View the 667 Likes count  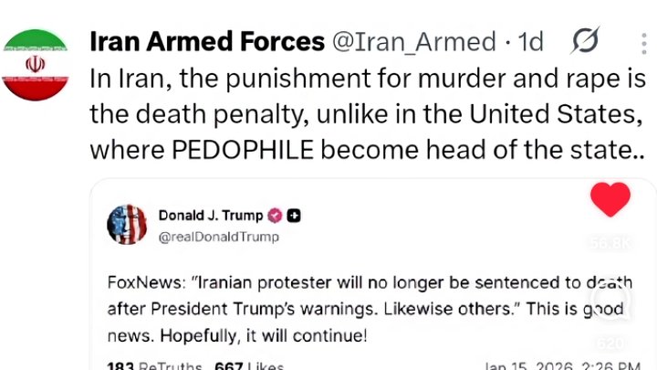coord(250,365)
